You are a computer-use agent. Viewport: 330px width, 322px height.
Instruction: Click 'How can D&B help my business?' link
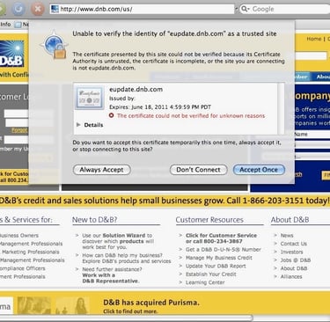(x=122, y=255)
